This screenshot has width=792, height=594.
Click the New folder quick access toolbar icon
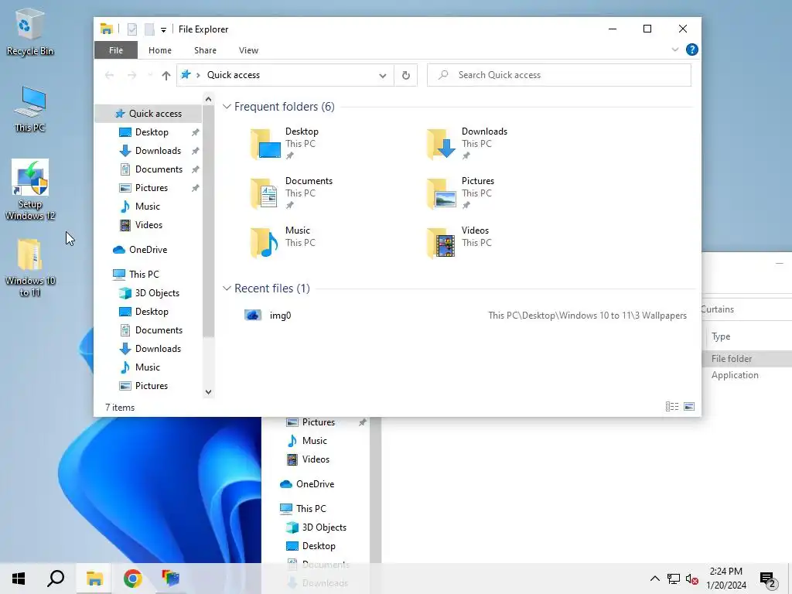pos(149,29)
